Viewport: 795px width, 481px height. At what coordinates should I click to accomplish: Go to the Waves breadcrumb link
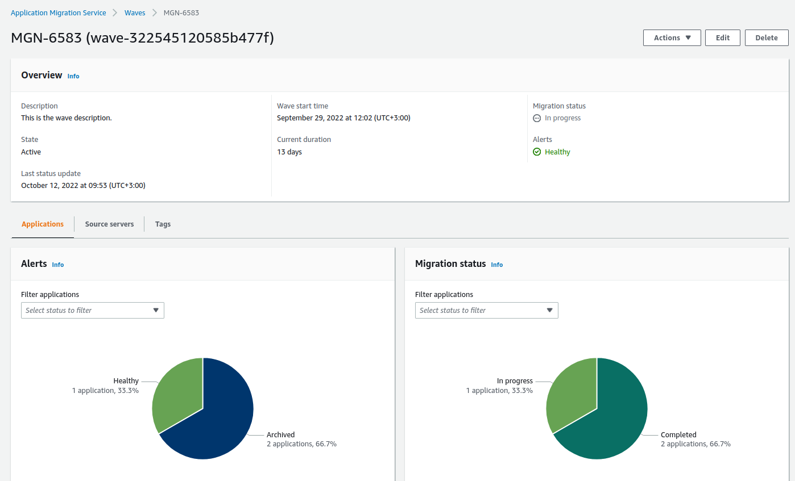click(x=135, y=12)
